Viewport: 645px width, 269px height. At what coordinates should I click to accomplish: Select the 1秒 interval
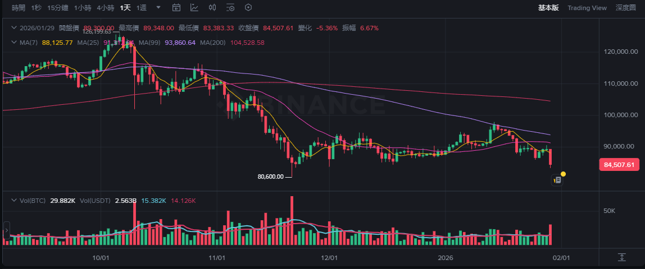click(37, 8)
